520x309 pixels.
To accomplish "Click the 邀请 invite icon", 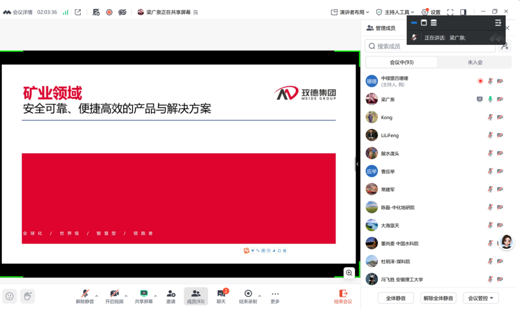I will (x=171, y=294).
